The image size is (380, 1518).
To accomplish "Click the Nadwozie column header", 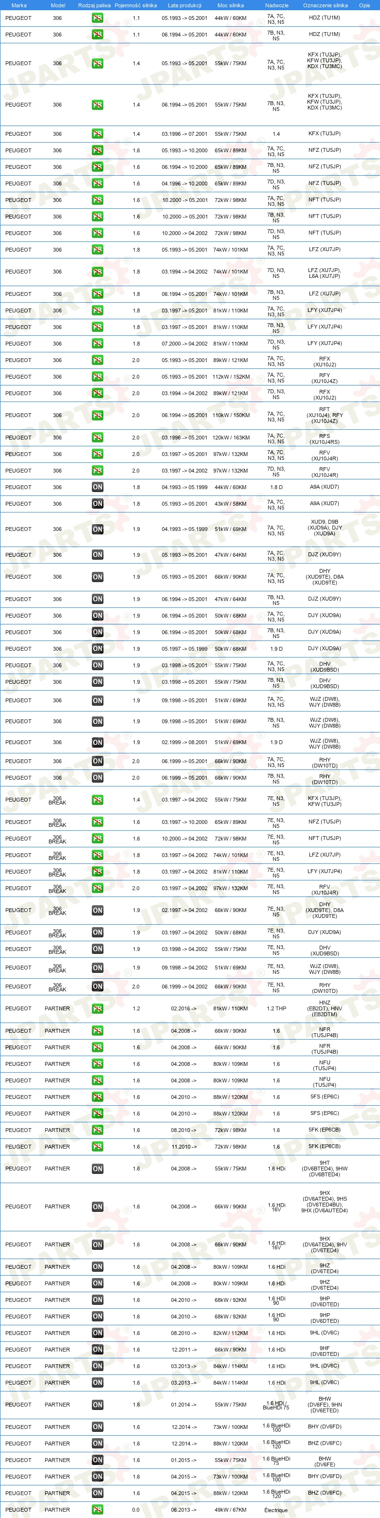I will click(276, 5).
